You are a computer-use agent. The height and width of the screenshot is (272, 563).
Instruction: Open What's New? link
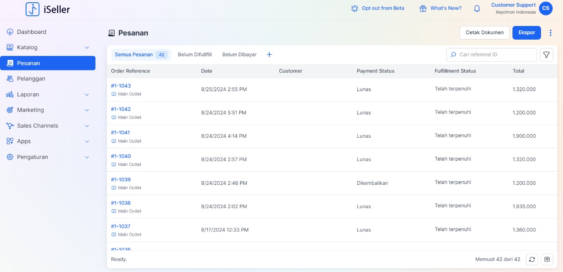(x=446, y=8)
